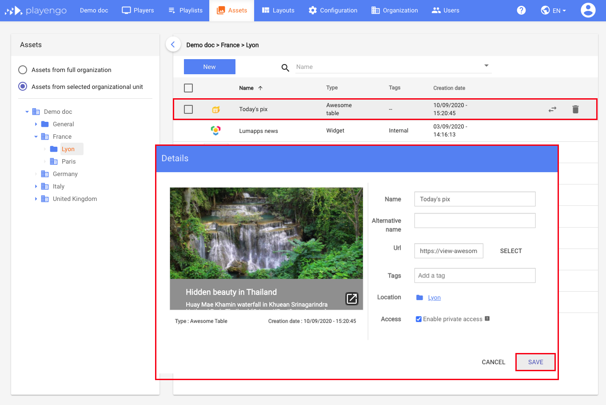Follow the Lyon location link

click(x=434, y=297)
